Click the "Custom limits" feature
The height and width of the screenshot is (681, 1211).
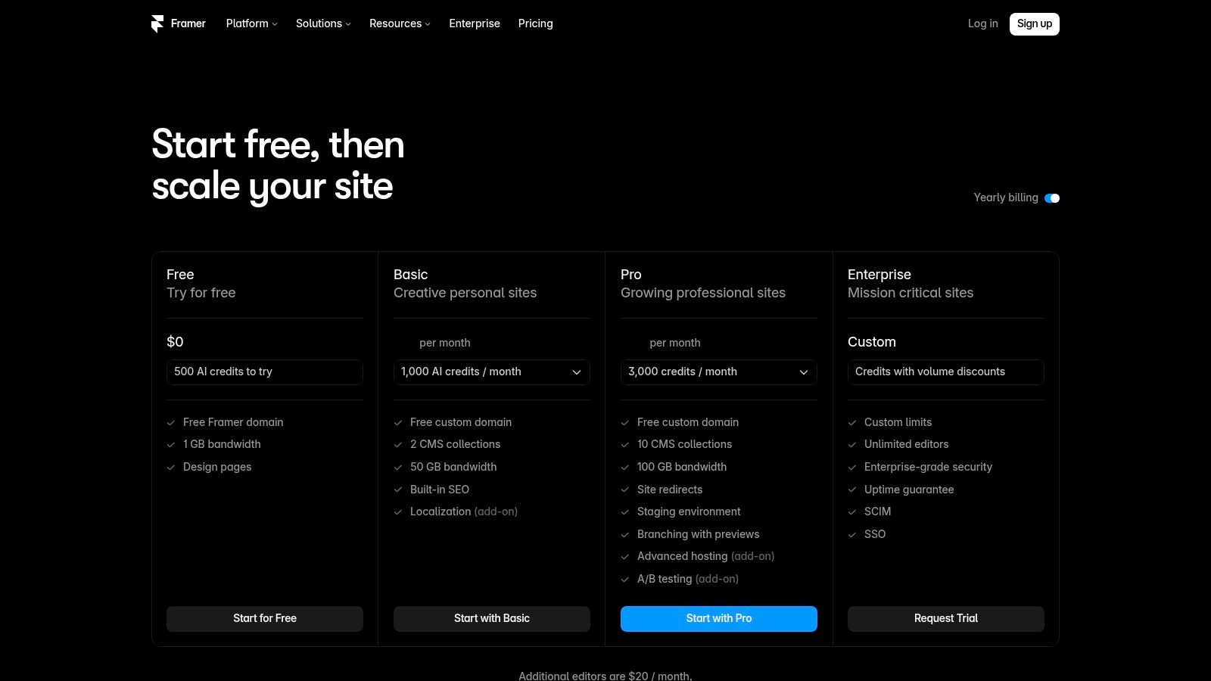point(898,422)
